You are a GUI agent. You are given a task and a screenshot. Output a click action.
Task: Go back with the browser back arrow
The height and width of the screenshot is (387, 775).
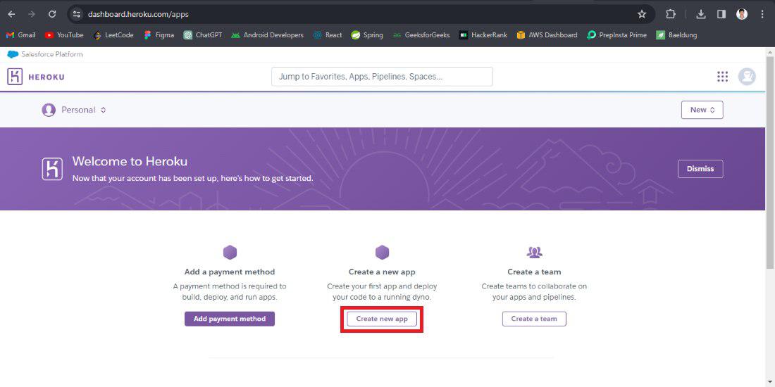(11, 14)
